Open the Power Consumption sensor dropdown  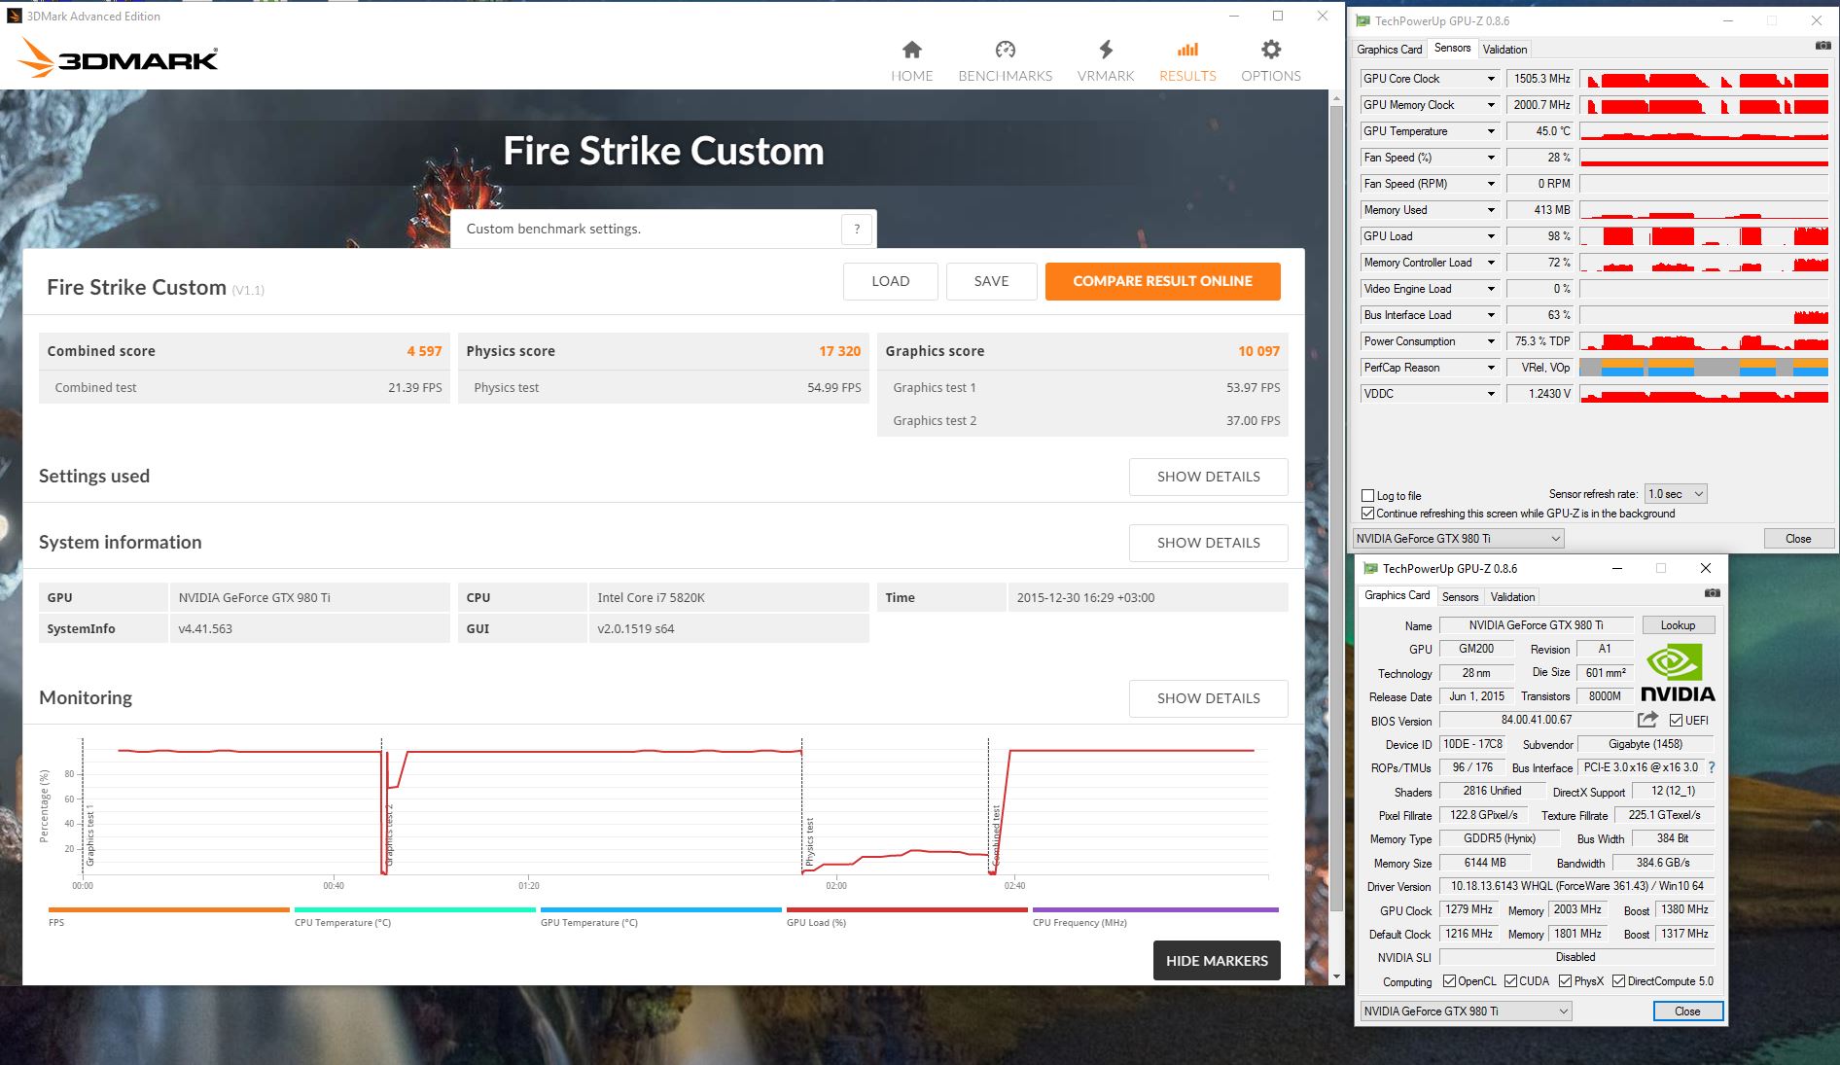pyautogui.click(x=1490, y=341)
